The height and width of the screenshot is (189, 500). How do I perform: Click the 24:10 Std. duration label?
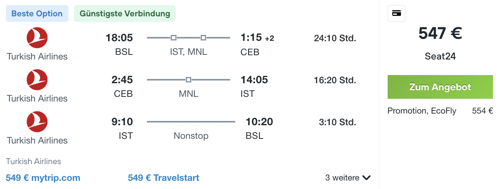click(335, 38)
